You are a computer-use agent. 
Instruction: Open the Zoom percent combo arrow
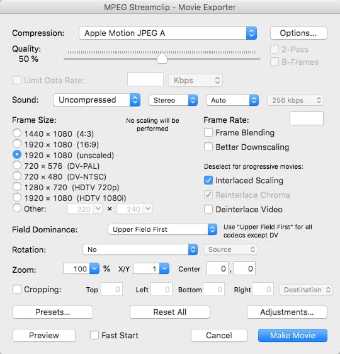pyautogui.click(x=94, y=268)
